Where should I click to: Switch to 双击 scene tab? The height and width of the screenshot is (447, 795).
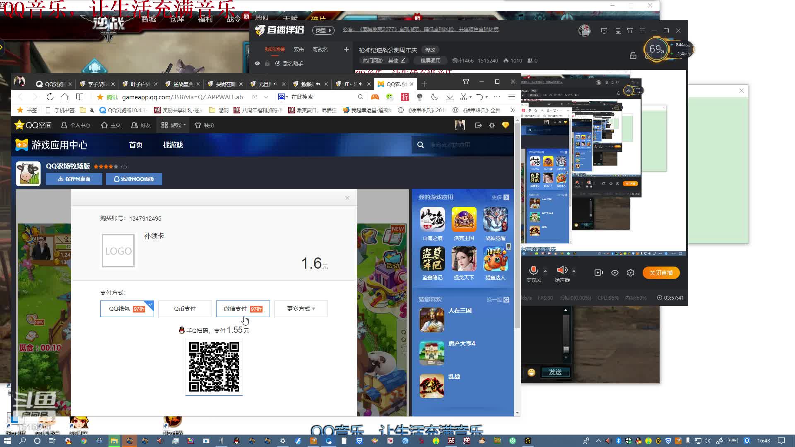(x=299, y=49)
